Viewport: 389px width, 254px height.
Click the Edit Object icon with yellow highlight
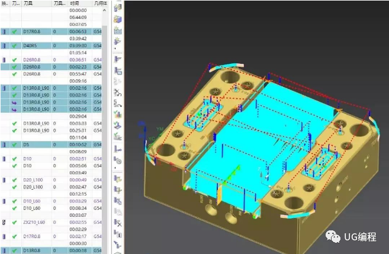pyautogui.click(x=118, y=179)
